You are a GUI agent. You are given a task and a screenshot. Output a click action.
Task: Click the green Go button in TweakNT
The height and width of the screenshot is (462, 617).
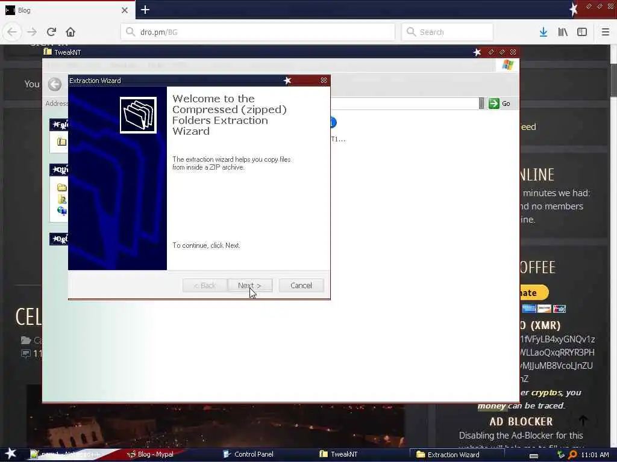point(500,103)
